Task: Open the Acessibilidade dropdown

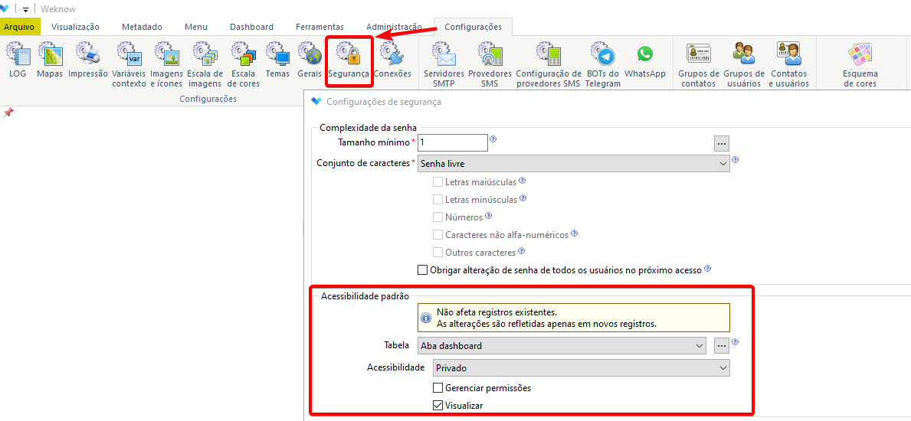Action: click(582, 367)
